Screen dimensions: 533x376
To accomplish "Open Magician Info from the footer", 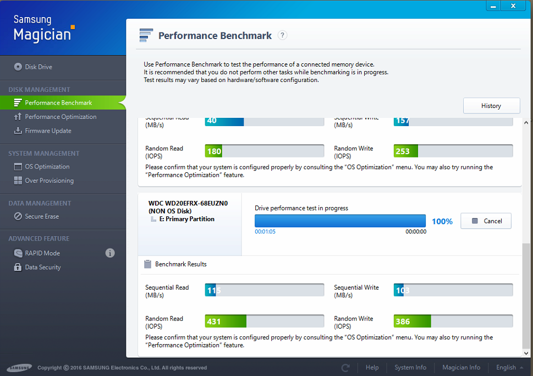I will pyautogui.click(x=461, y=368).
